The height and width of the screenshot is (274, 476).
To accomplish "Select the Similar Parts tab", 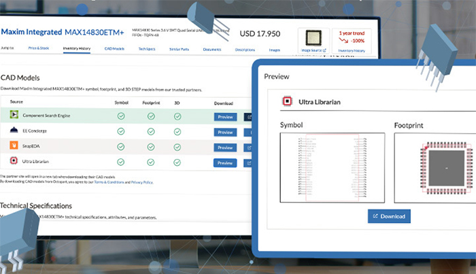I will [180, 49].
